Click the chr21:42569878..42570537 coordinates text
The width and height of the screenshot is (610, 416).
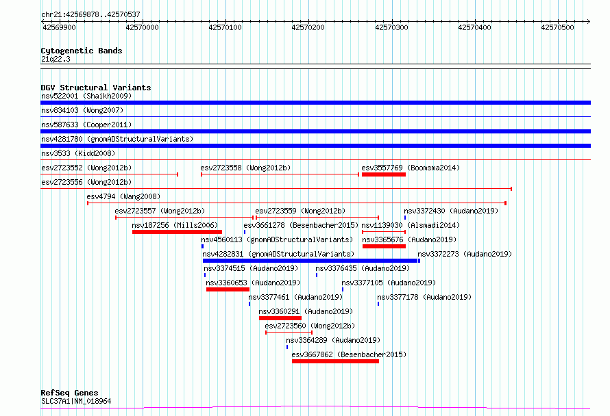click(90, 15)
